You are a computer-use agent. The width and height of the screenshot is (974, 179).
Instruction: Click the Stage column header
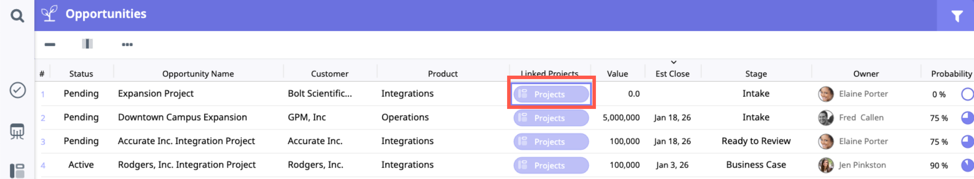click(756, 74)
